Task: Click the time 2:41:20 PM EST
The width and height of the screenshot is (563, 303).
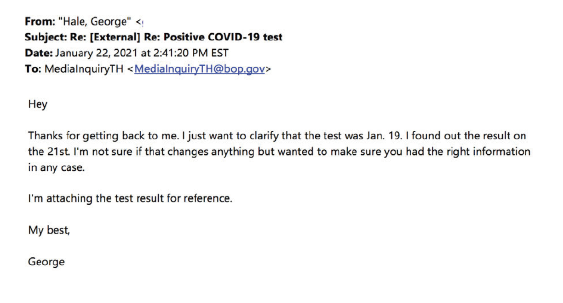Action: click(x=190, y=53)
